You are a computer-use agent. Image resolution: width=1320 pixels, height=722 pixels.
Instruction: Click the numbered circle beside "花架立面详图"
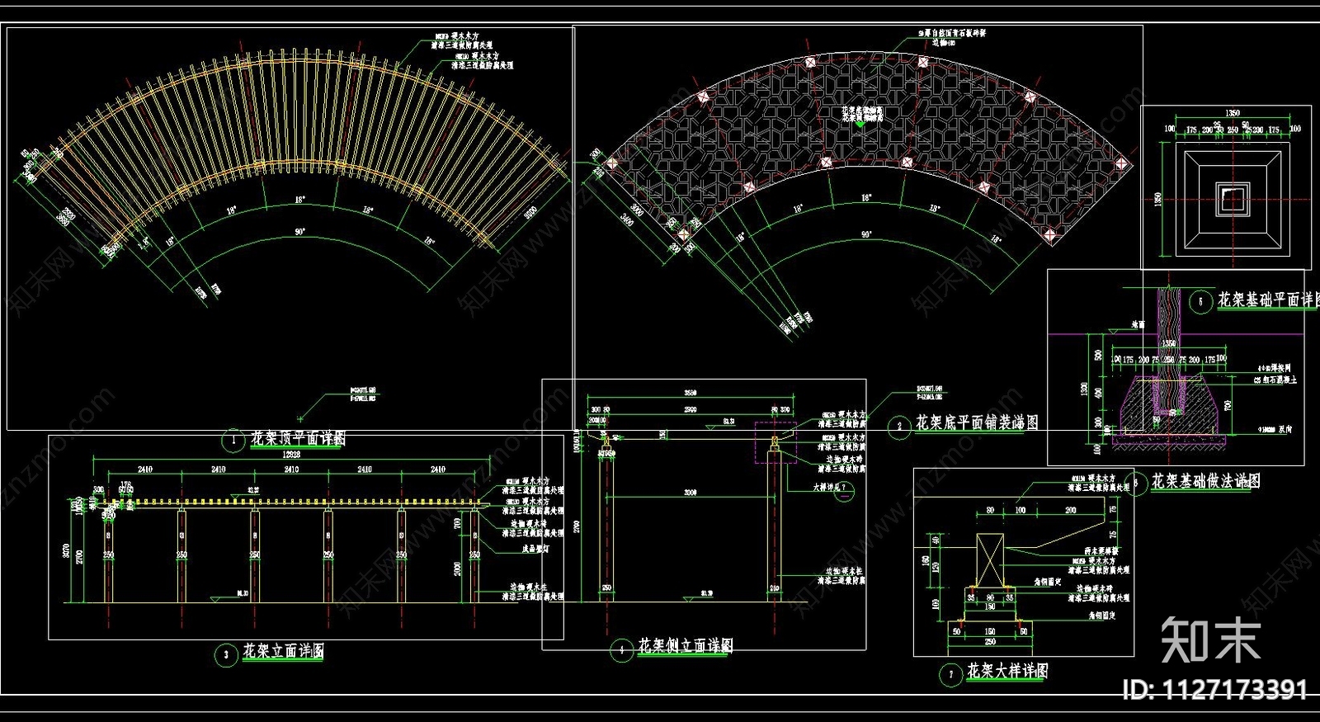click(227, 657)
